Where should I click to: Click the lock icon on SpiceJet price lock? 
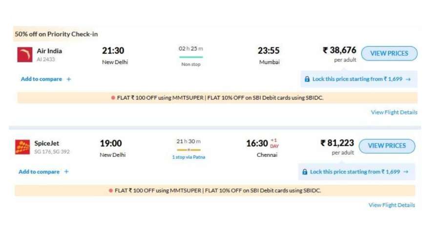pyautogui.click(x=305, y=172)
